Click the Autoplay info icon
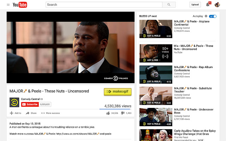Screen dimensions: 226x141 [206, 16]
